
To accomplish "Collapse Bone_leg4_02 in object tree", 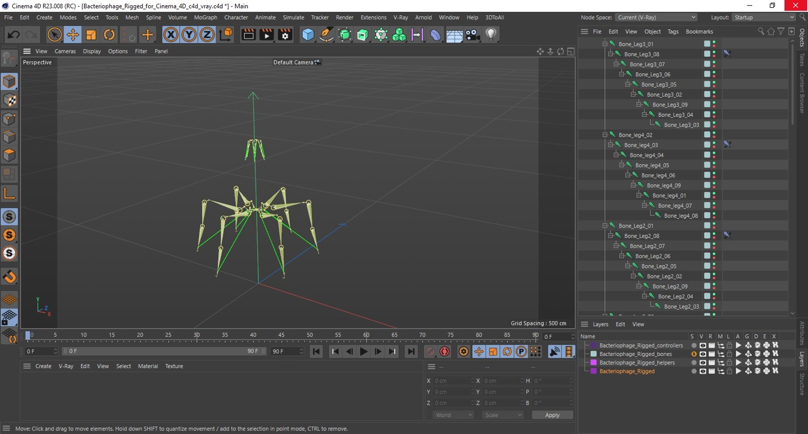I will click(x=605, y=135).
